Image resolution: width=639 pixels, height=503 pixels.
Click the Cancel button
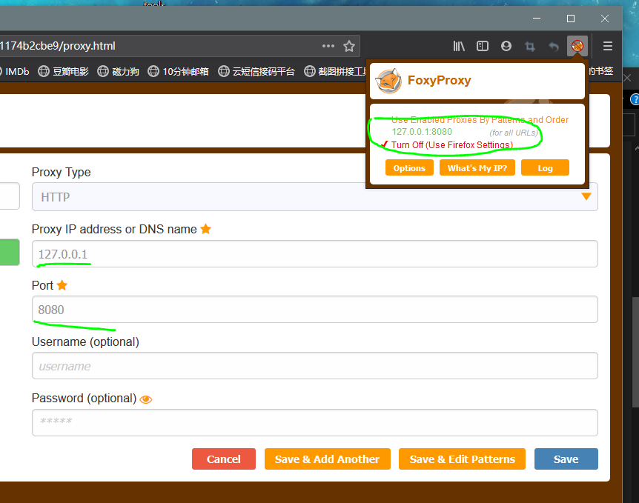pos(223,459)
